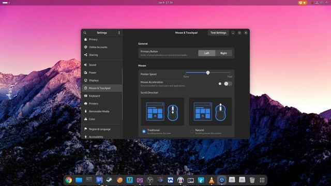The height and width of the screenshot is (186, 331).
Task: Open the Accessibility panel
Action: tap(102, 136)
